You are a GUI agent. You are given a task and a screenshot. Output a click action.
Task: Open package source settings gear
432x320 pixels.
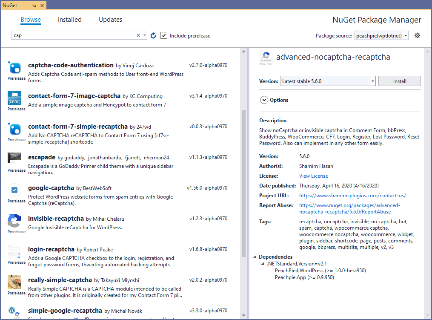coord(418,35)
